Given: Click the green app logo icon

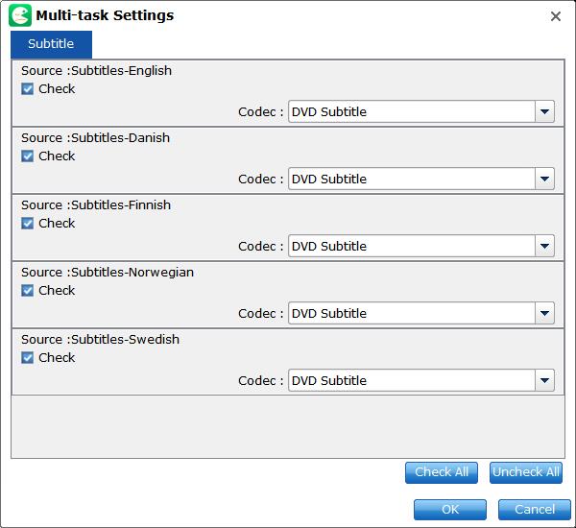Looking at the screenshot, I should (x=20, y=15).
